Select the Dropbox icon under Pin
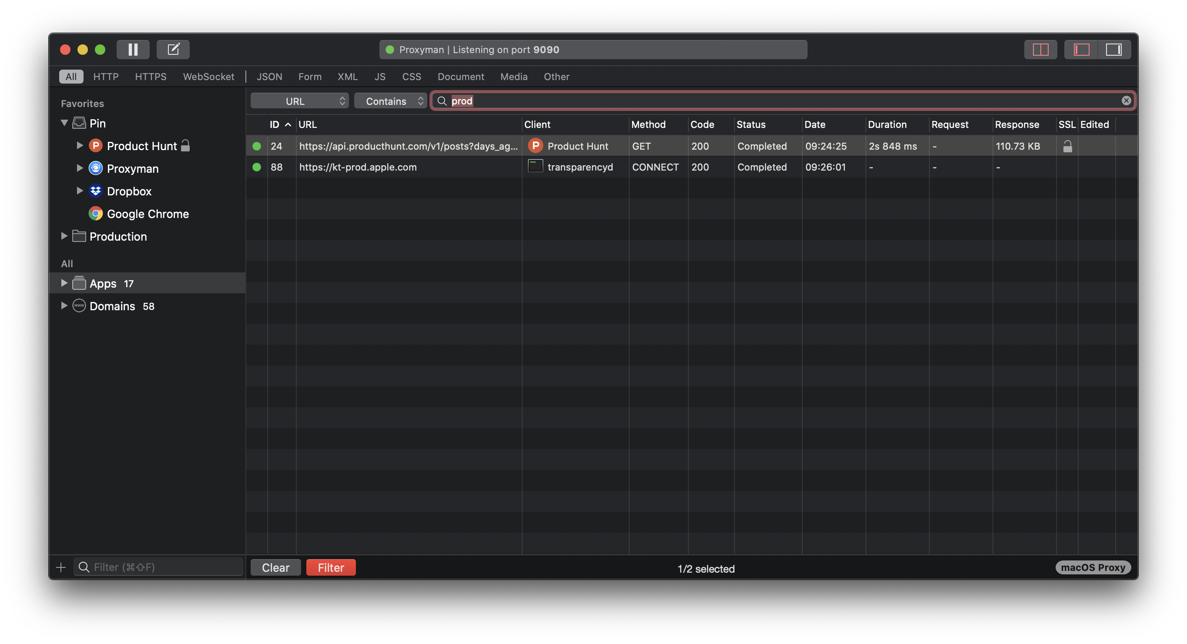Image resolution: width=1187 pixels, height=644 pixels. [x=95, y=191]
